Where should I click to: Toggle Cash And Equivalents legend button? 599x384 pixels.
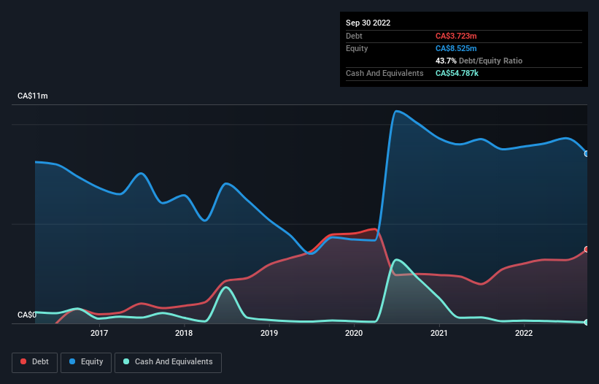coord(168,363)
